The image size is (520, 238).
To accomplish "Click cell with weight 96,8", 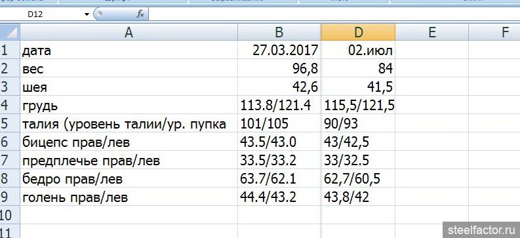I will [x=279, y=69].
